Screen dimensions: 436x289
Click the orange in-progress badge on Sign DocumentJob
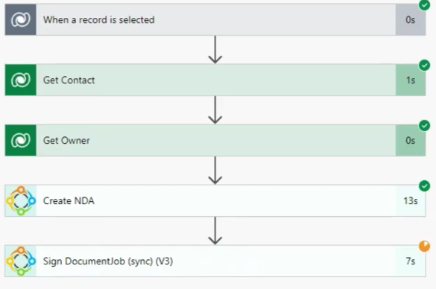click(x=424, y=247)
